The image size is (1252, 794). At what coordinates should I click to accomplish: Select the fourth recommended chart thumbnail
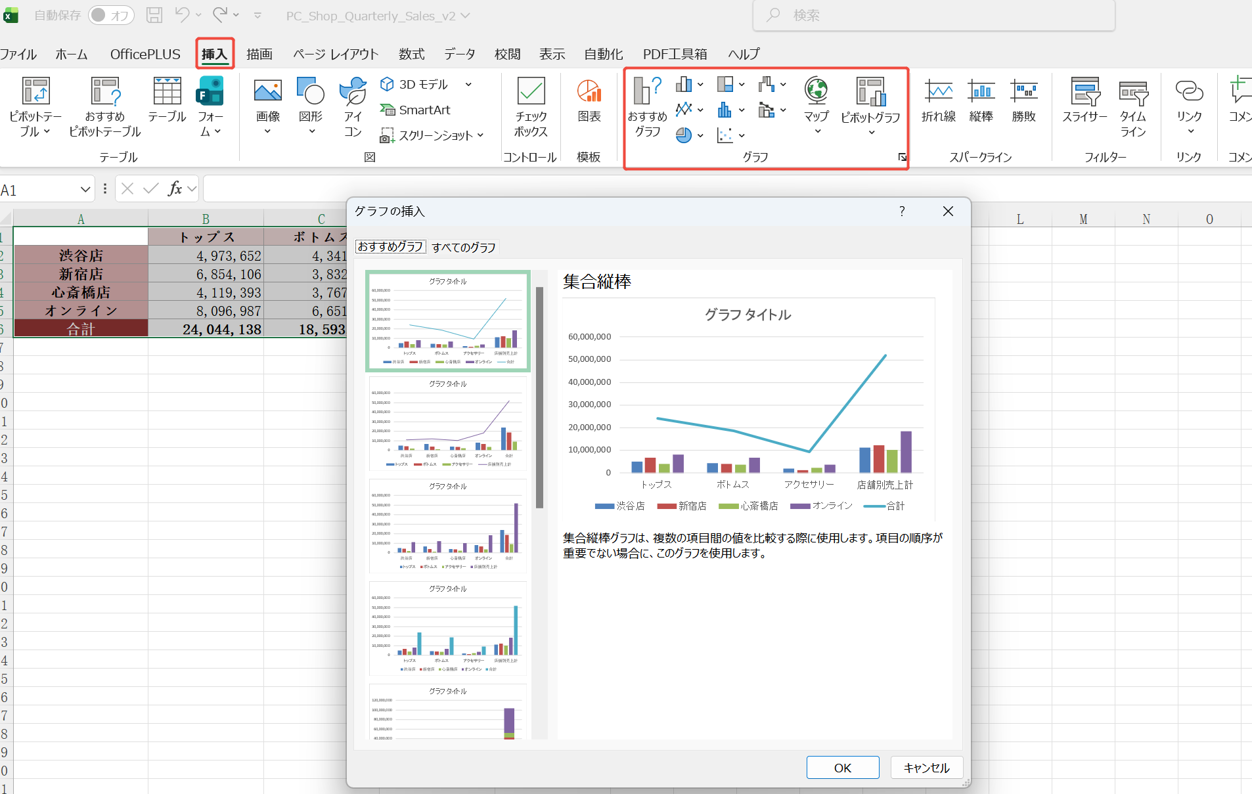(448, 629)
